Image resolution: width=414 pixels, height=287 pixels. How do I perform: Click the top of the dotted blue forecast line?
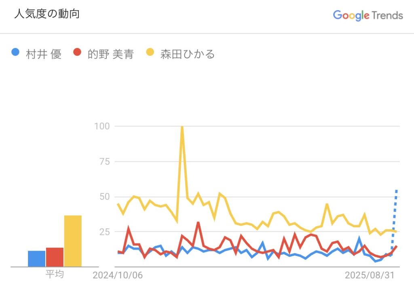click(x=397, y=190)
